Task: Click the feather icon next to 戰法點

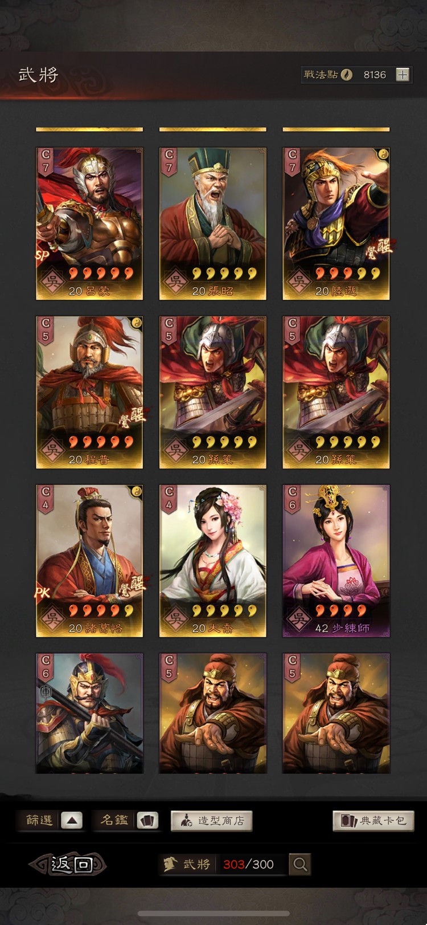Action: [346, 75]
